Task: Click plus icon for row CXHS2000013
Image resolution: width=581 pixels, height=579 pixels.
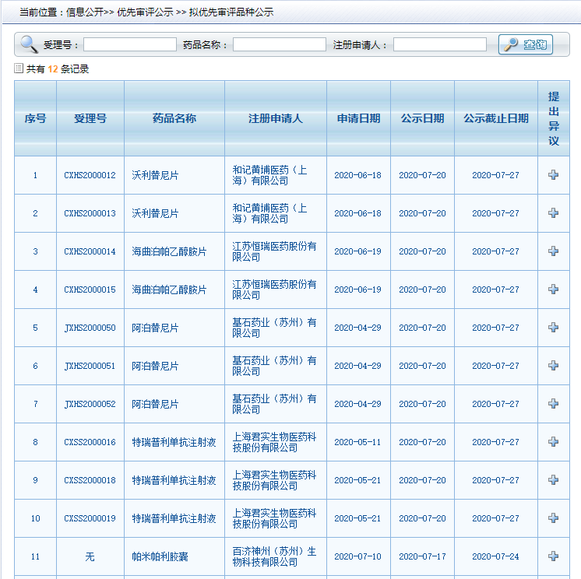Action: [553, 213]
